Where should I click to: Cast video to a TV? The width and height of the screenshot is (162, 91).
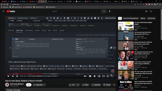pyautogui.click(x=108, y=76)
